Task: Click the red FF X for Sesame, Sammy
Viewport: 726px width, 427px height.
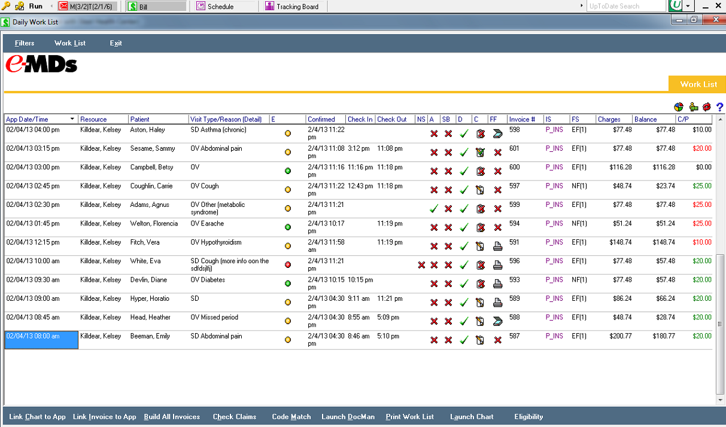Action: [497, 152]
